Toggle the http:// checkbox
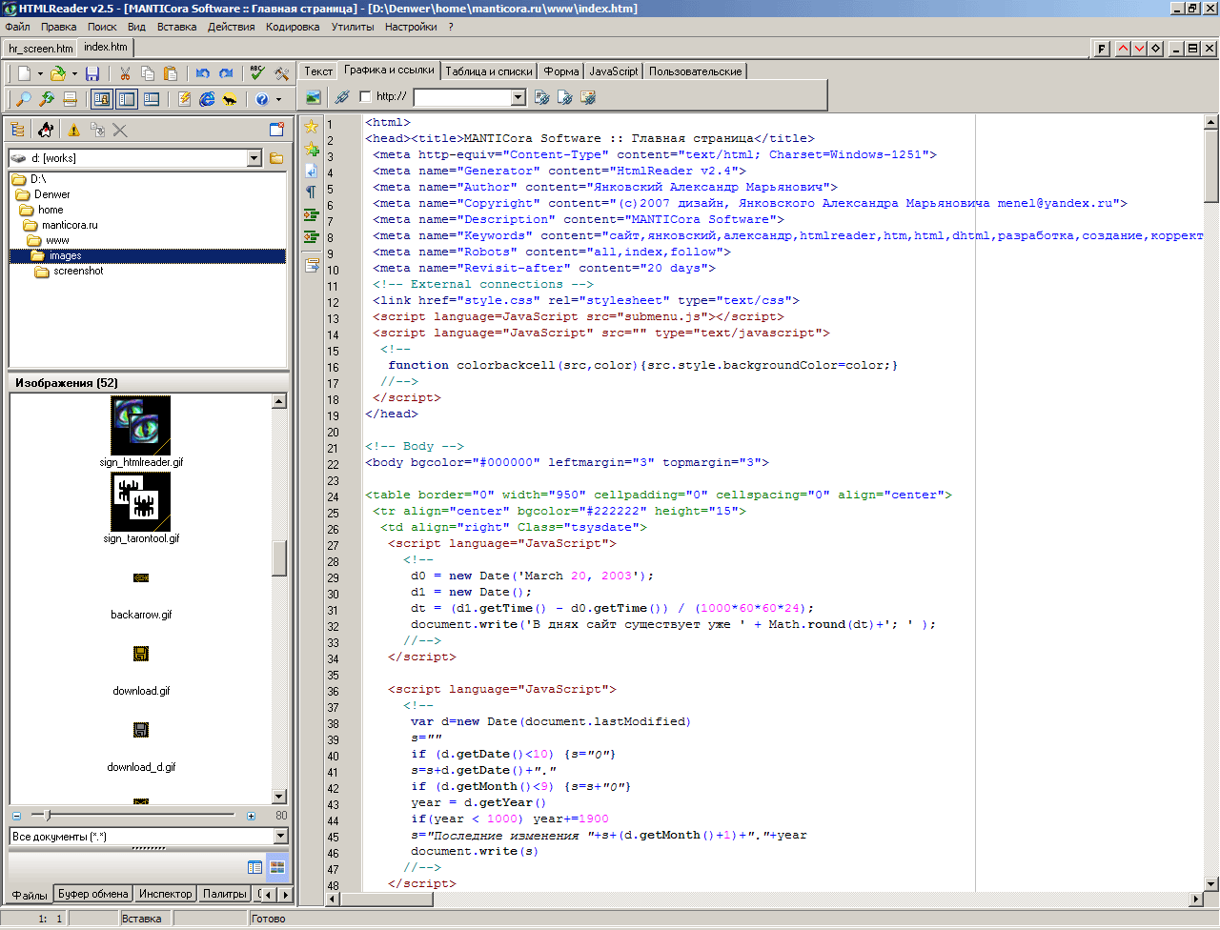This screenshot has height=930, width=1220. 365,96
